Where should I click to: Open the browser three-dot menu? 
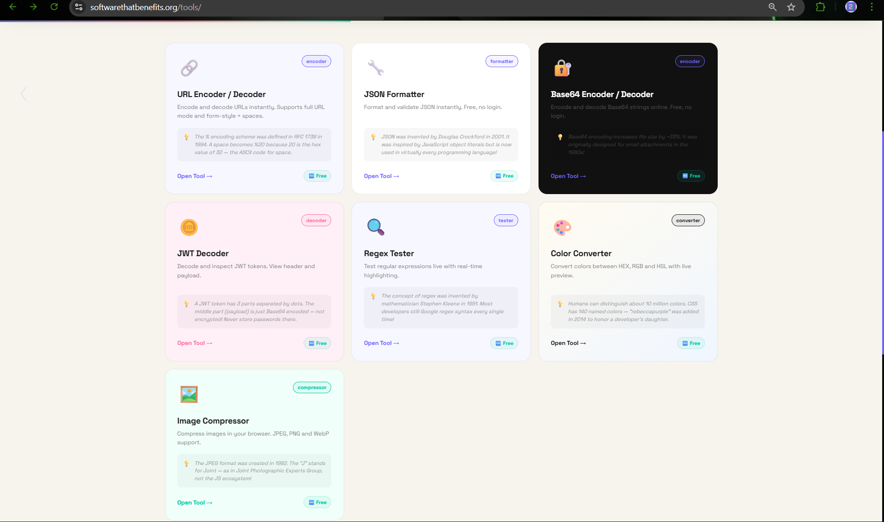[x=871, y=7]
